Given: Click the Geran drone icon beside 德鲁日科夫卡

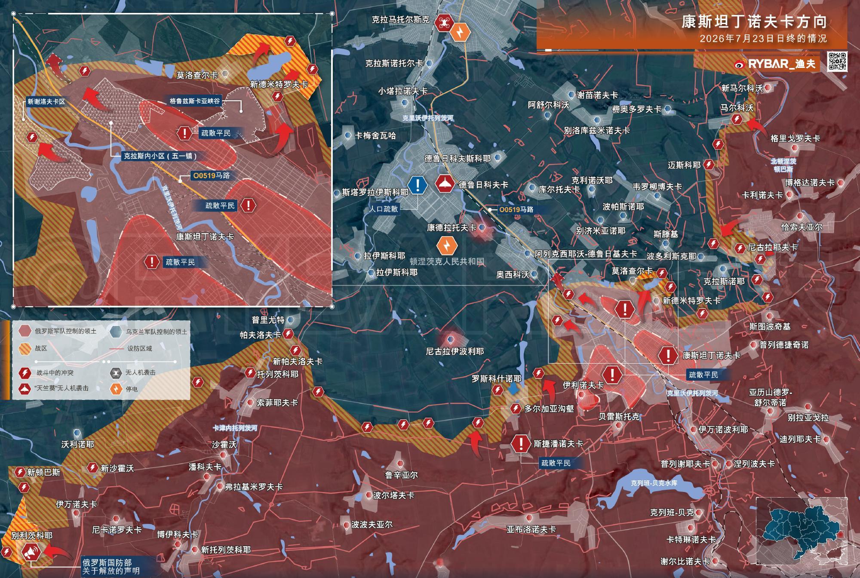Looking at the screenshot, I should point(445,184).
